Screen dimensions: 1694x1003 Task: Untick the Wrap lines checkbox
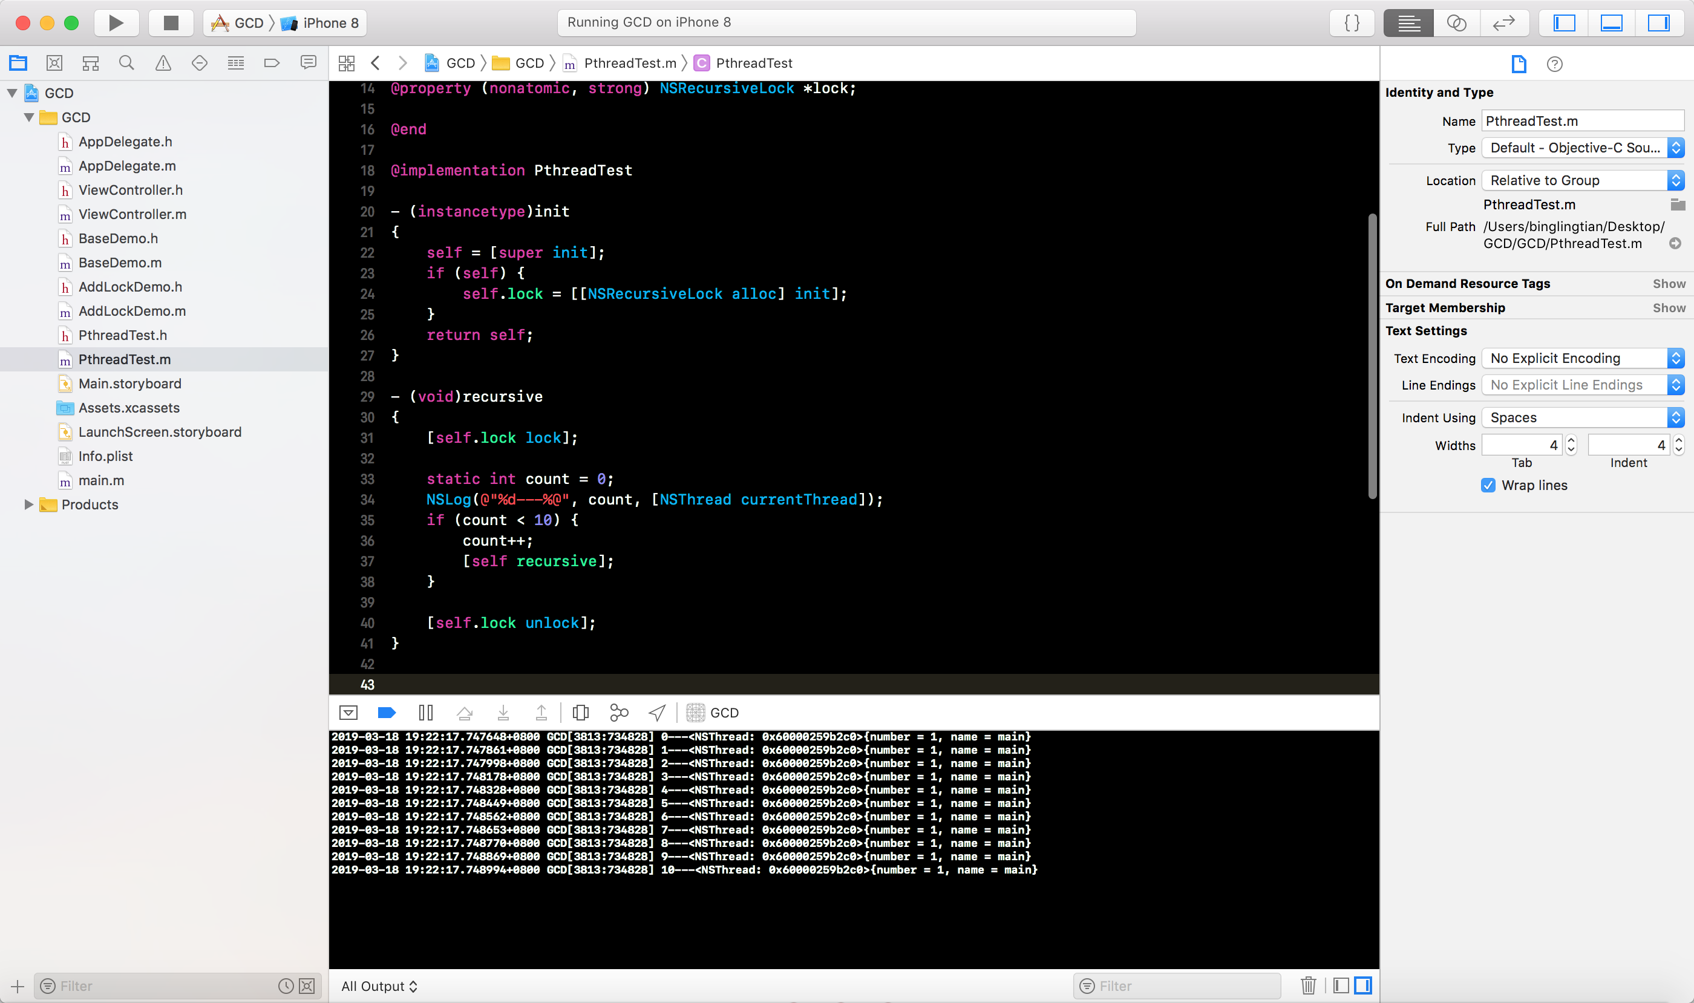[1488, 485]
